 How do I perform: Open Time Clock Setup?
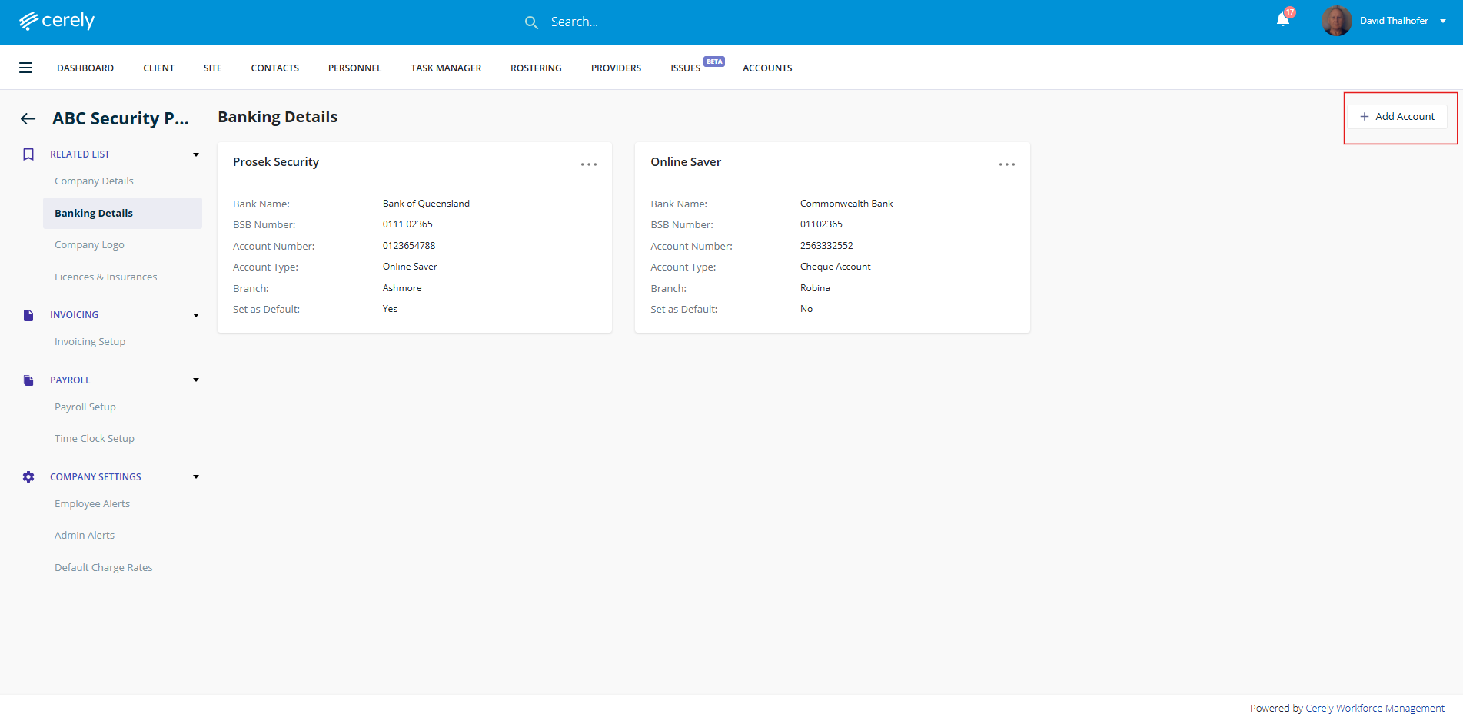click(95, 439)
